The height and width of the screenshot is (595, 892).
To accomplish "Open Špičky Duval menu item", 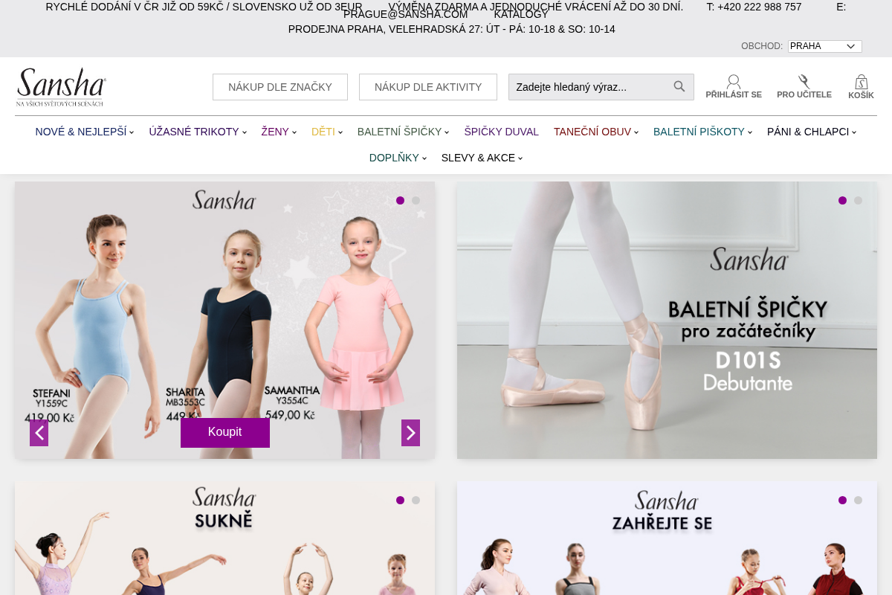I will pyautogui.click(x=501, y=132).
